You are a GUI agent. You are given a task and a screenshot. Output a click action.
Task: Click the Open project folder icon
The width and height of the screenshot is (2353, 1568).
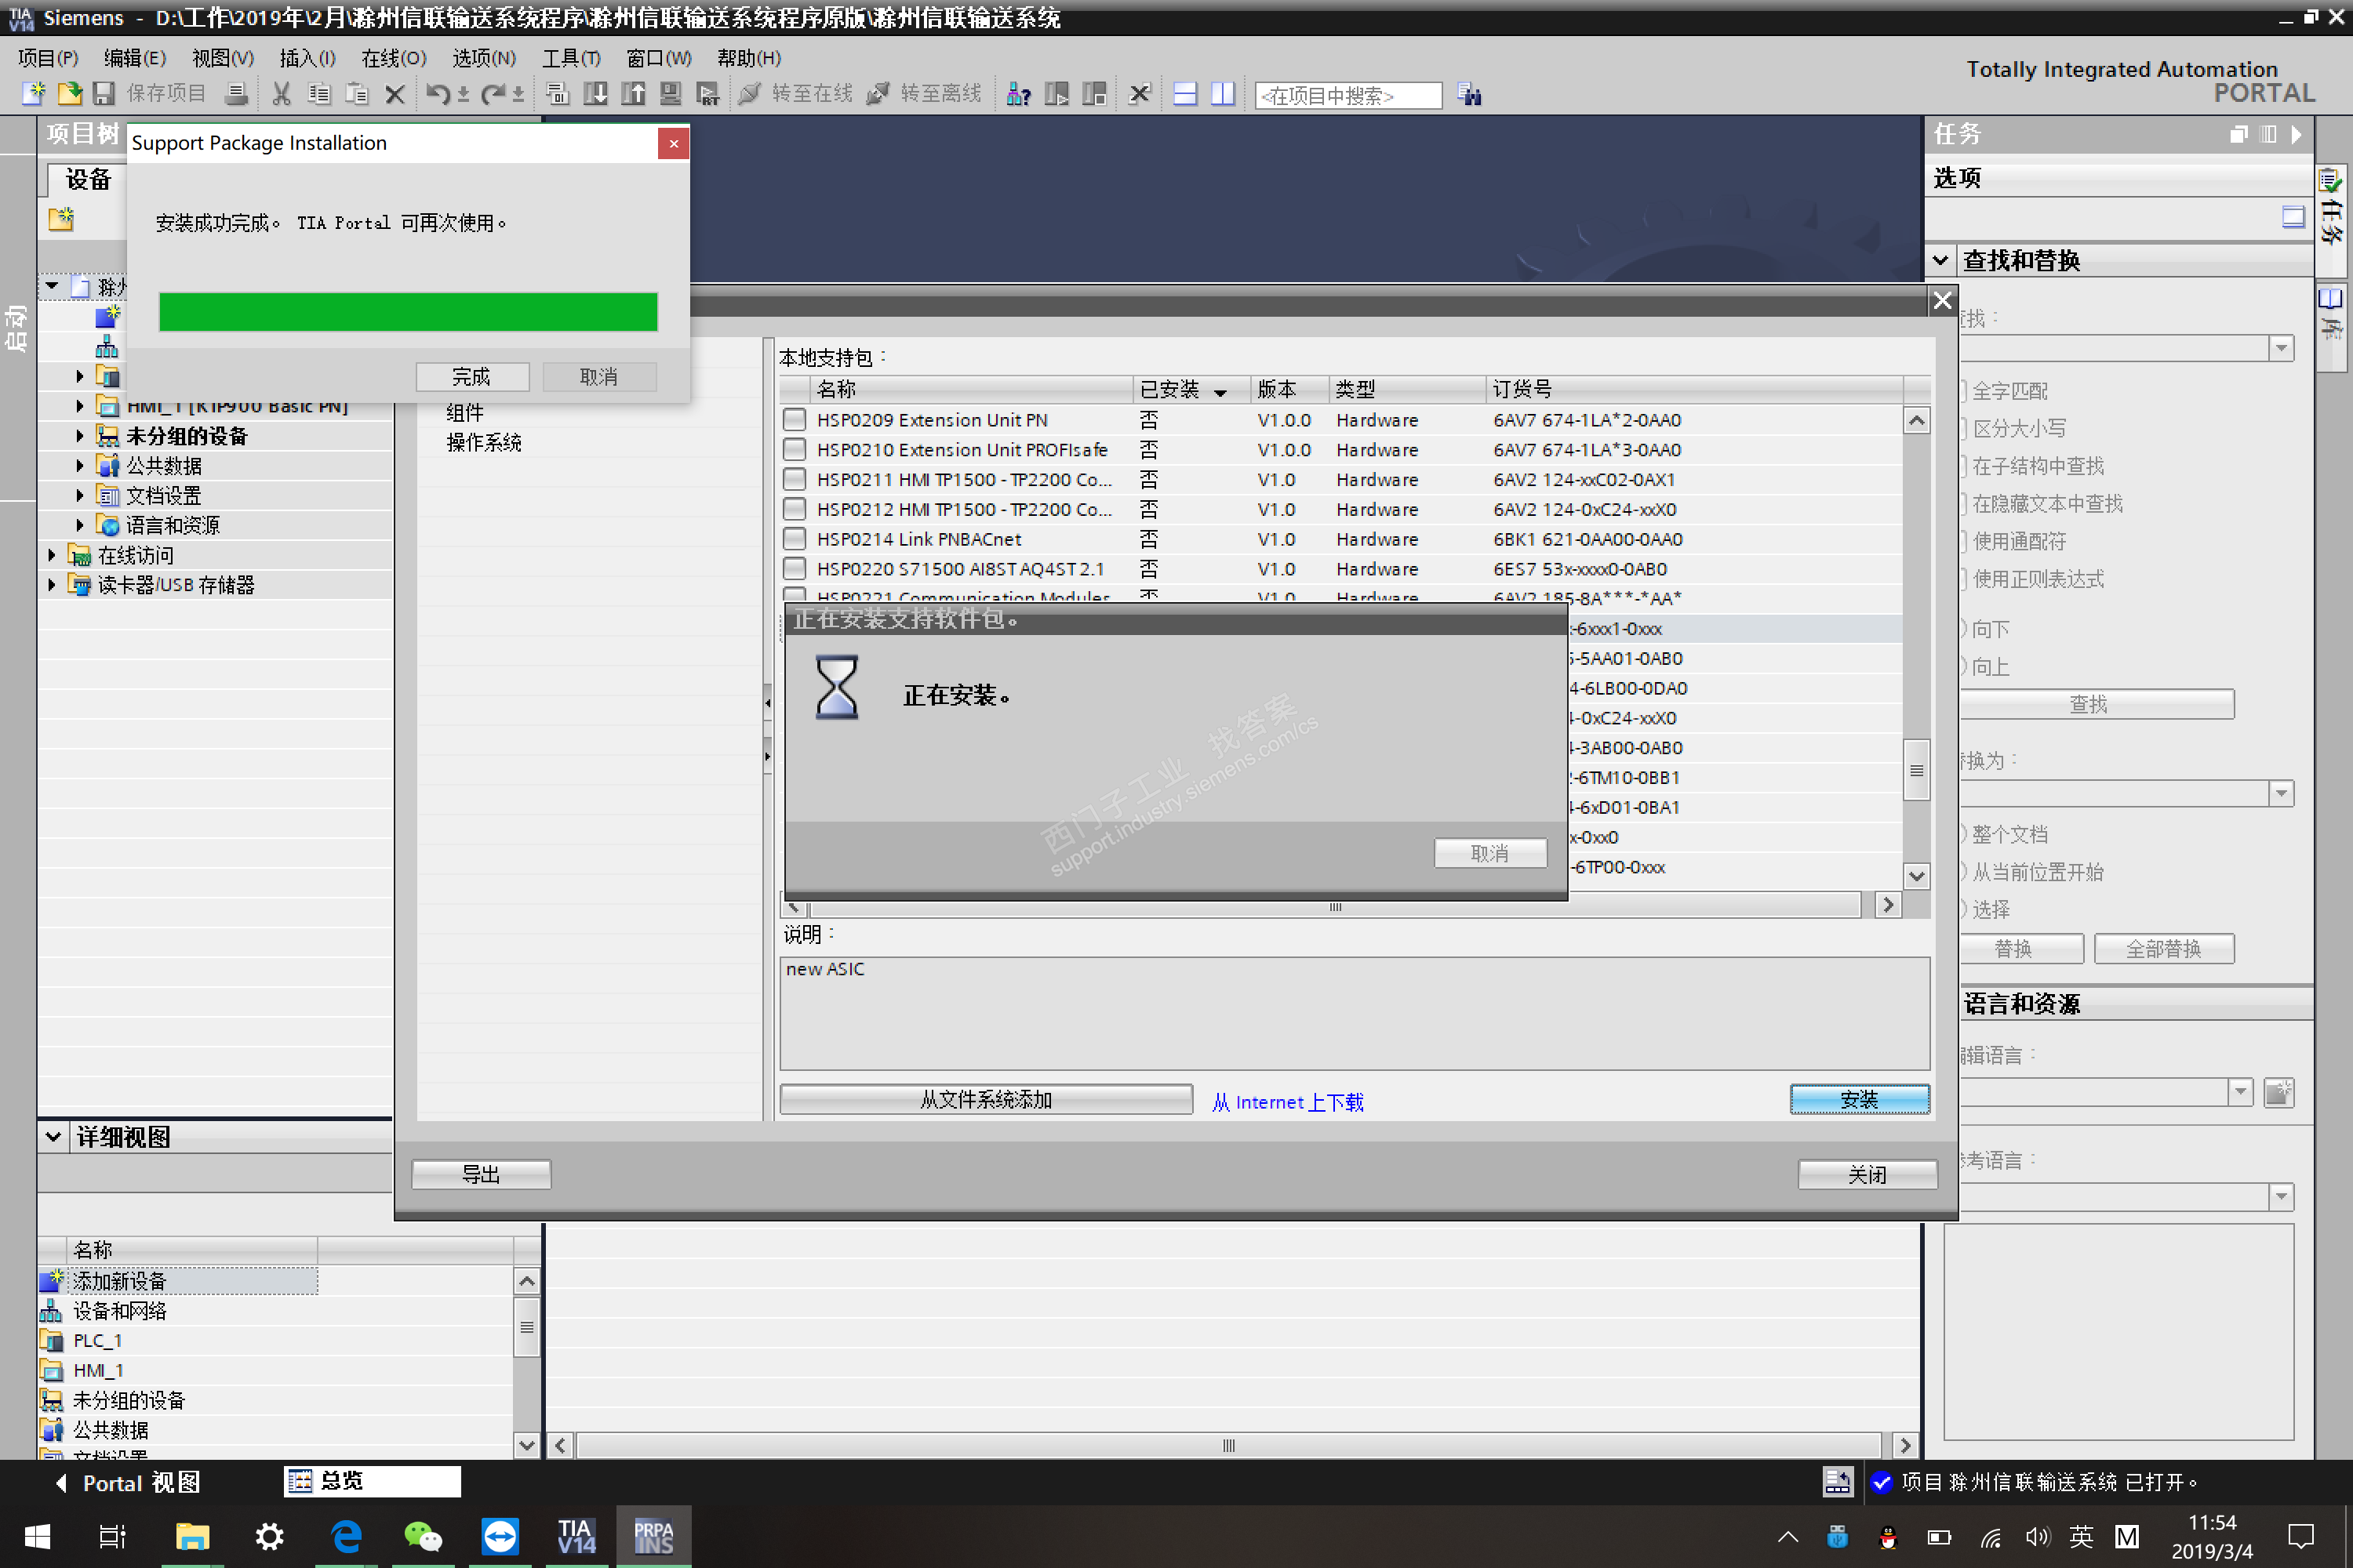(x=69, y=94)
